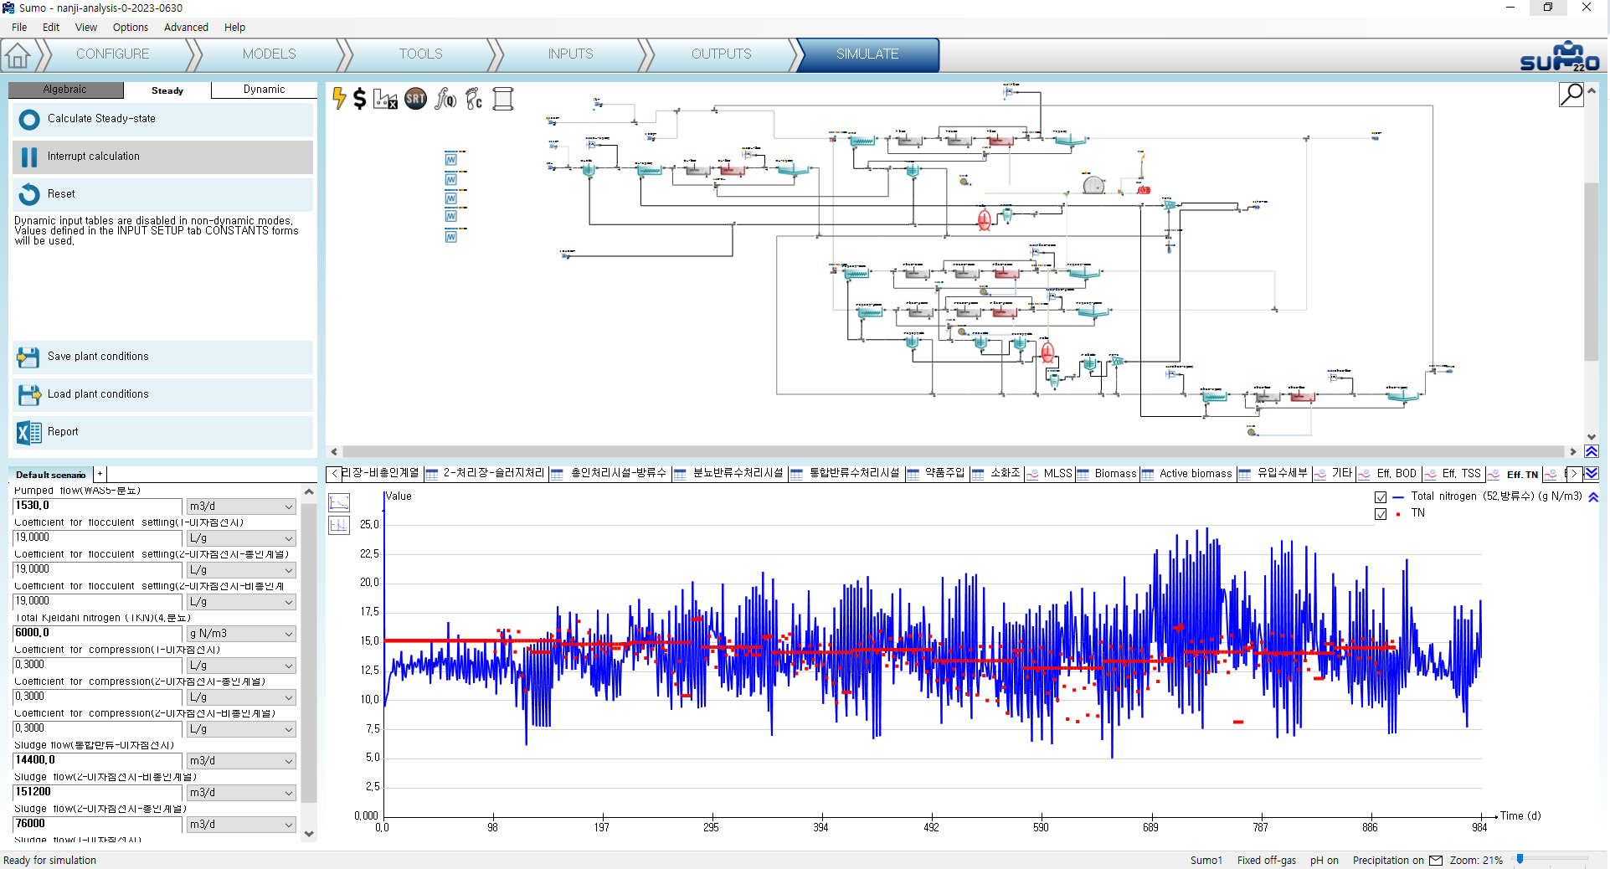Go to the CONFIGURE step
The height and width of the screenshot is (869, 1610).
pyautogui.click(x=113, y=54)
